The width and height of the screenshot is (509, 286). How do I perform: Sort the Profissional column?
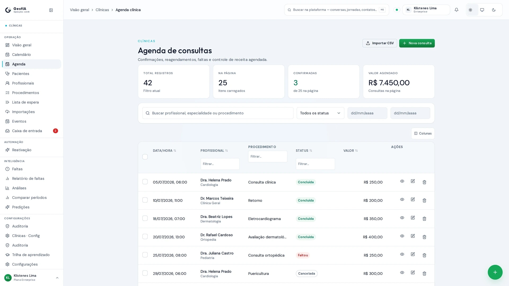[214, 151]
